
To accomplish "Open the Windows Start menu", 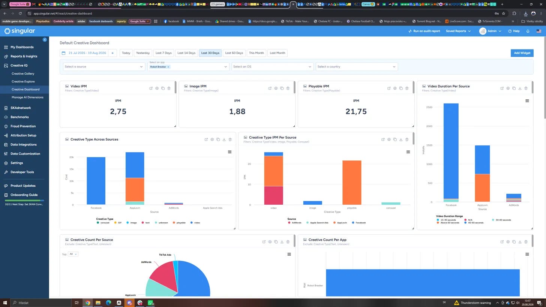I will (x=5, y=303).
